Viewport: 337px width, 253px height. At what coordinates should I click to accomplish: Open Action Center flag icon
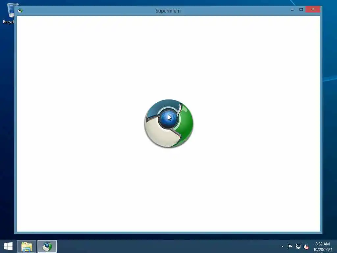[290, 246]
